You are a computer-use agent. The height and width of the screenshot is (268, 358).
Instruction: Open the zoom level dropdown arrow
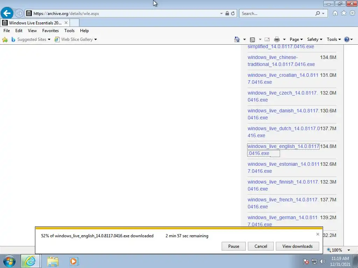(x=349, y=250)
